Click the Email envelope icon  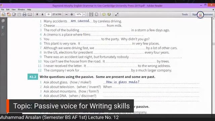point(30,14)
